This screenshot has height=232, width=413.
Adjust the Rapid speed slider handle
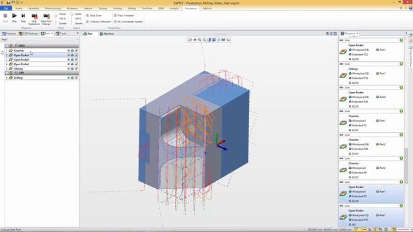pos(72,14)
